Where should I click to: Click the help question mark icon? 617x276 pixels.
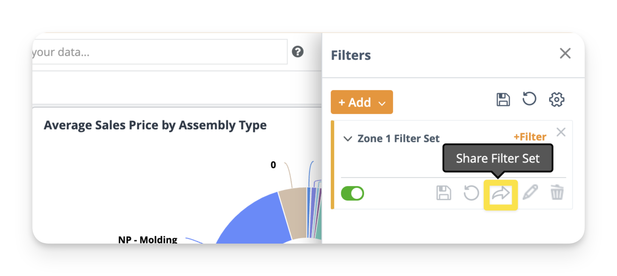click(x=298, y=52)
